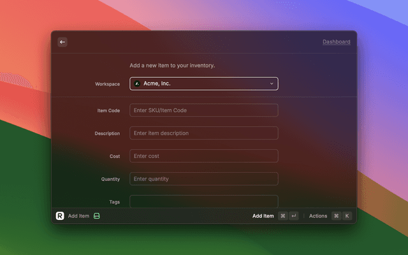The height and width of the screenshot is (255, 408).
Task: Focus the Tags input box
Action: [x=203, y=201]
